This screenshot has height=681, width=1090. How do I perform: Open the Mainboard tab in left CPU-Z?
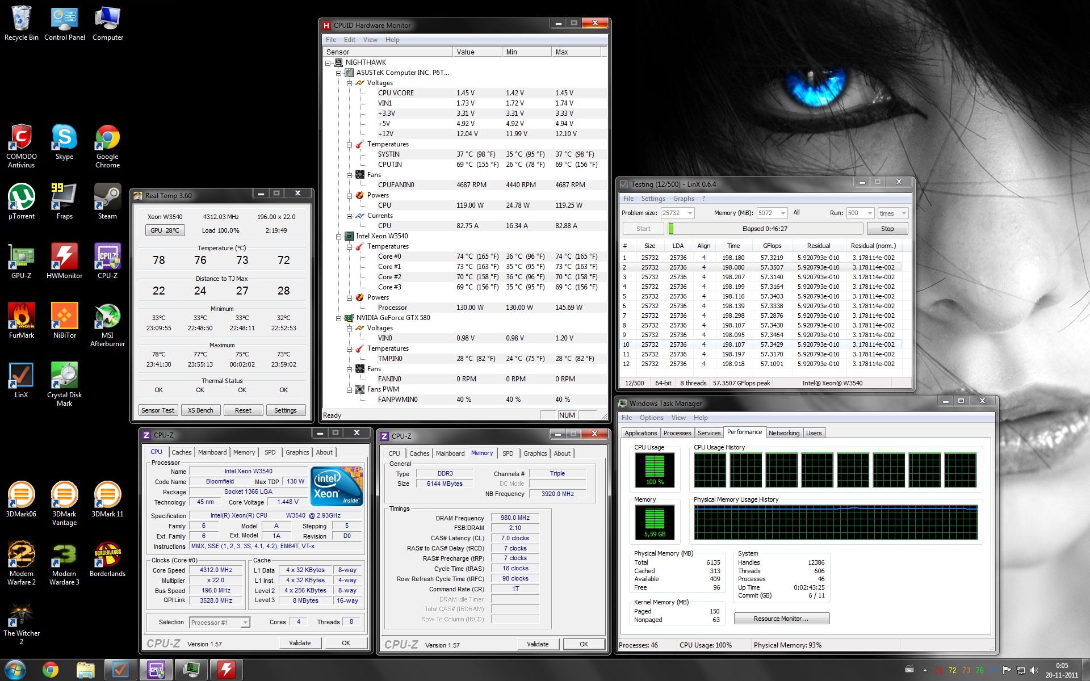(212, 452)
